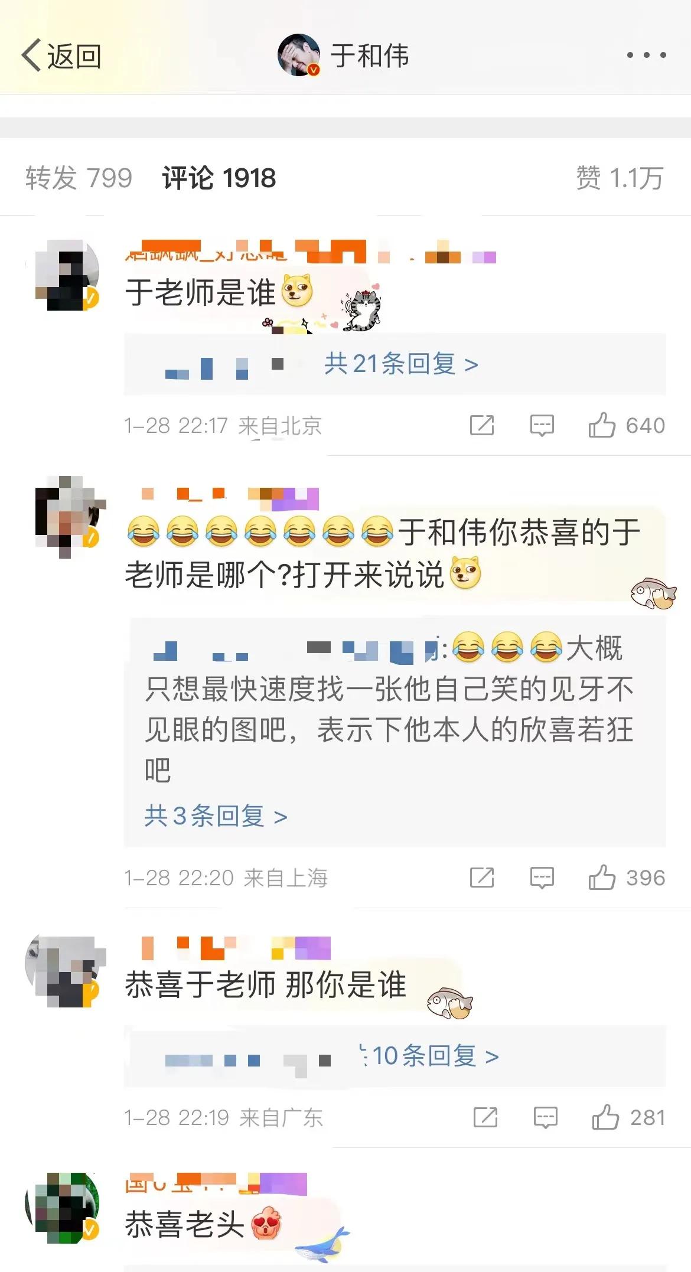The height and width of the screenshot is (1272, 691).
Task: Reply to the 22:20 Shanghai comment
Action: [x=542, y=878]
